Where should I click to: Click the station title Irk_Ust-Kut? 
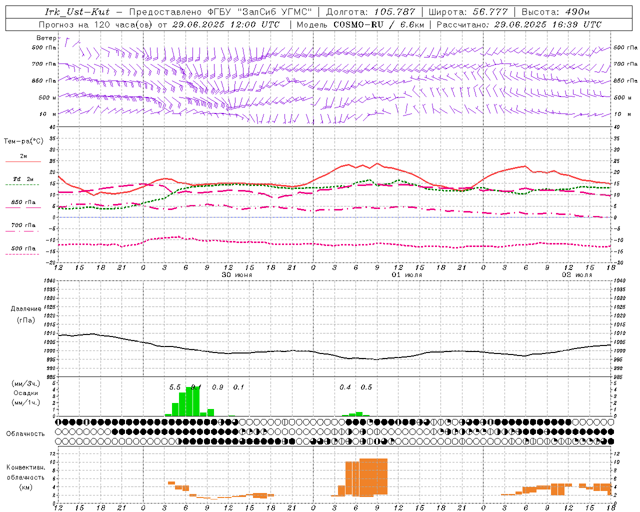[77, 12]
